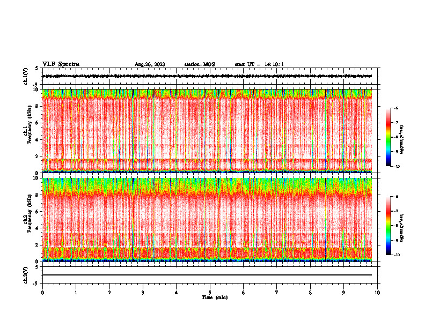Screen dimensions: 425x328
Task: Click the ch.1 colorbar log(PSD) unit label
Action: pyautogui.click(x=402, y=139)
